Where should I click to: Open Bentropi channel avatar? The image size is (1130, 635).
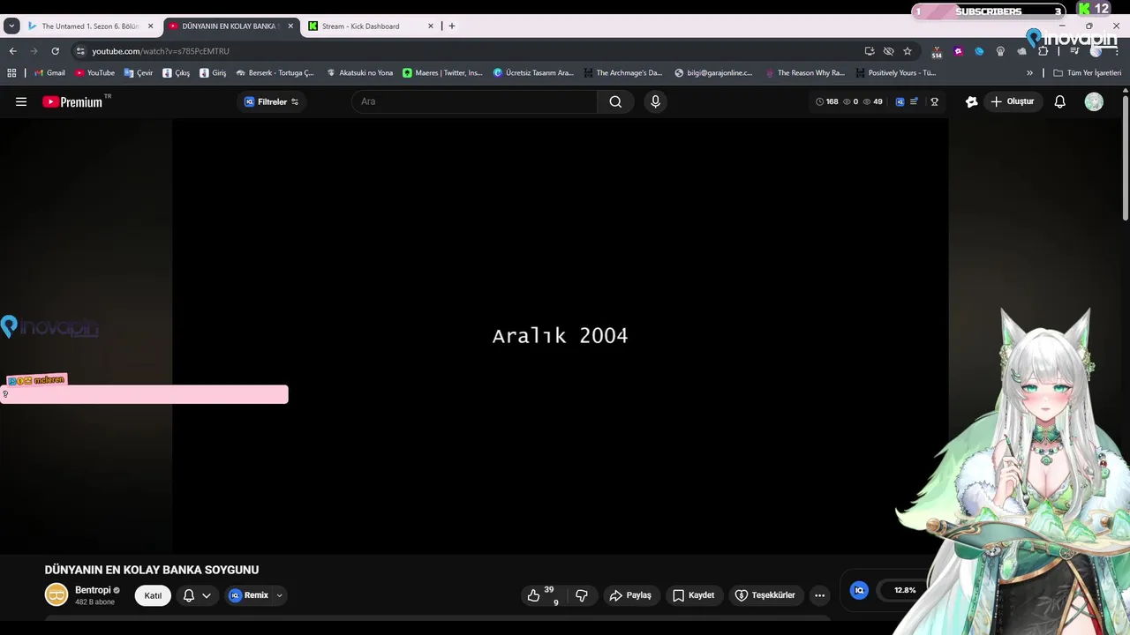(x=56, y=594)
